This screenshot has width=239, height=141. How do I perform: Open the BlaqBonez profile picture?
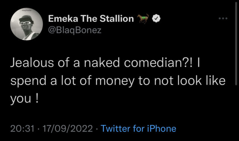pos(27,24)
